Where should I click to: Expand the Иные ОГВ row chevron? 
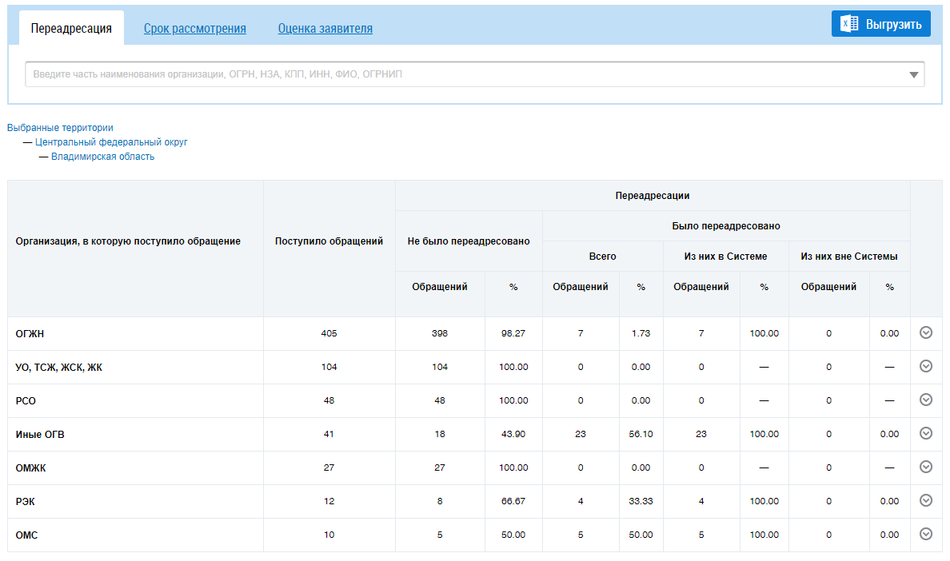point(926,434)
